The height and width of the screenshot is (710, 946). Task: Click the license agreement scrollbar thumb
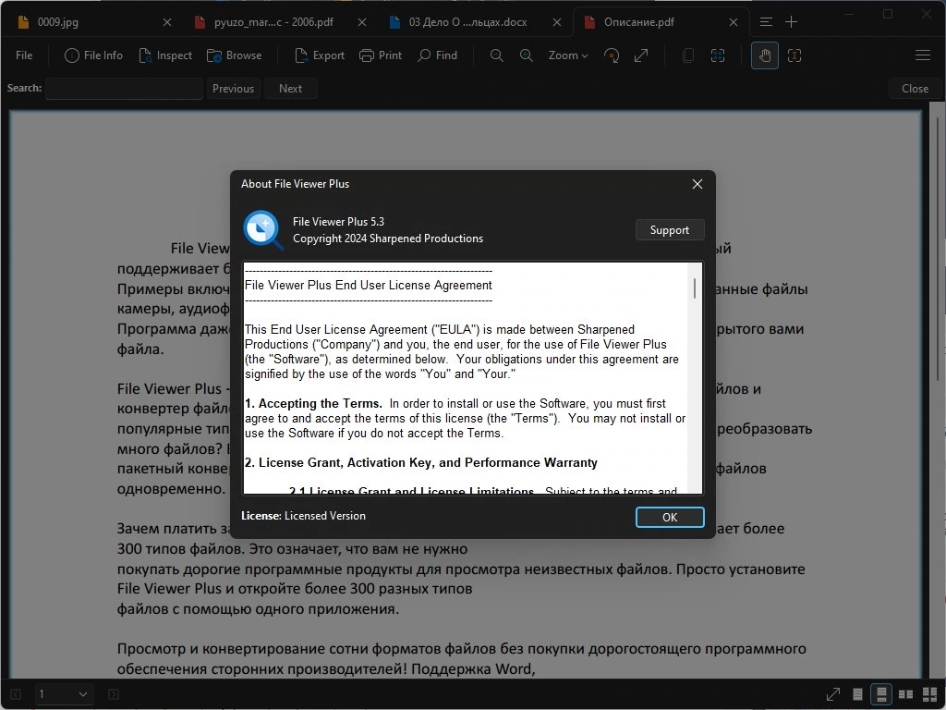695,288
